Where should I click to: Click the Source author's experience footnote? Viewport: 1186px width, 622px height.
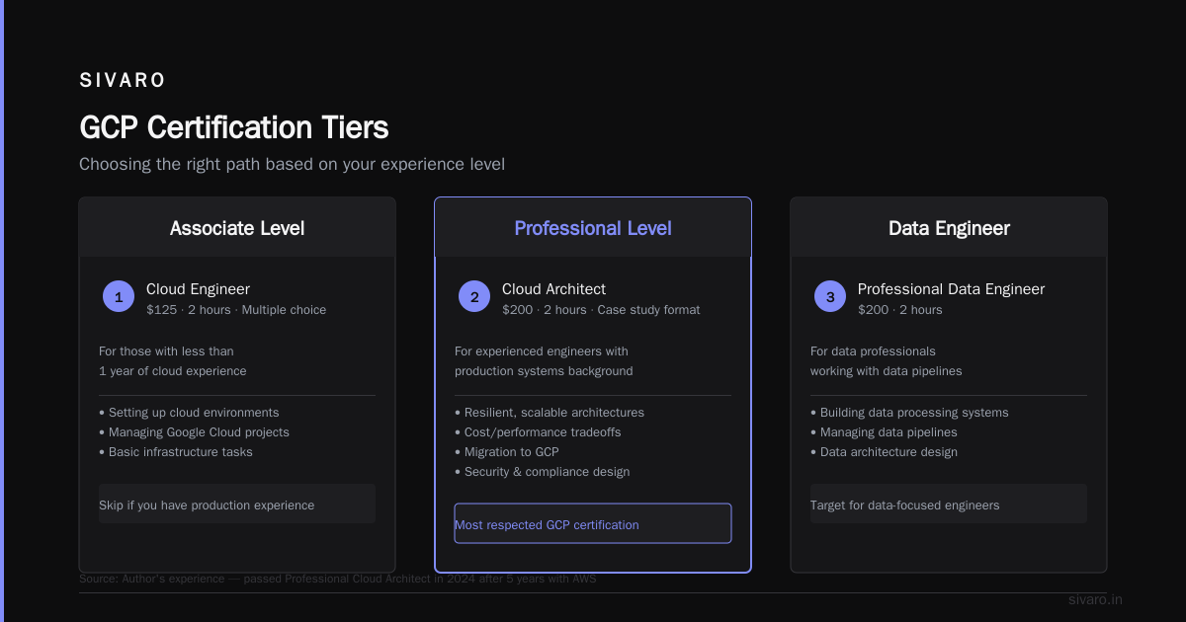coord(337,579)
